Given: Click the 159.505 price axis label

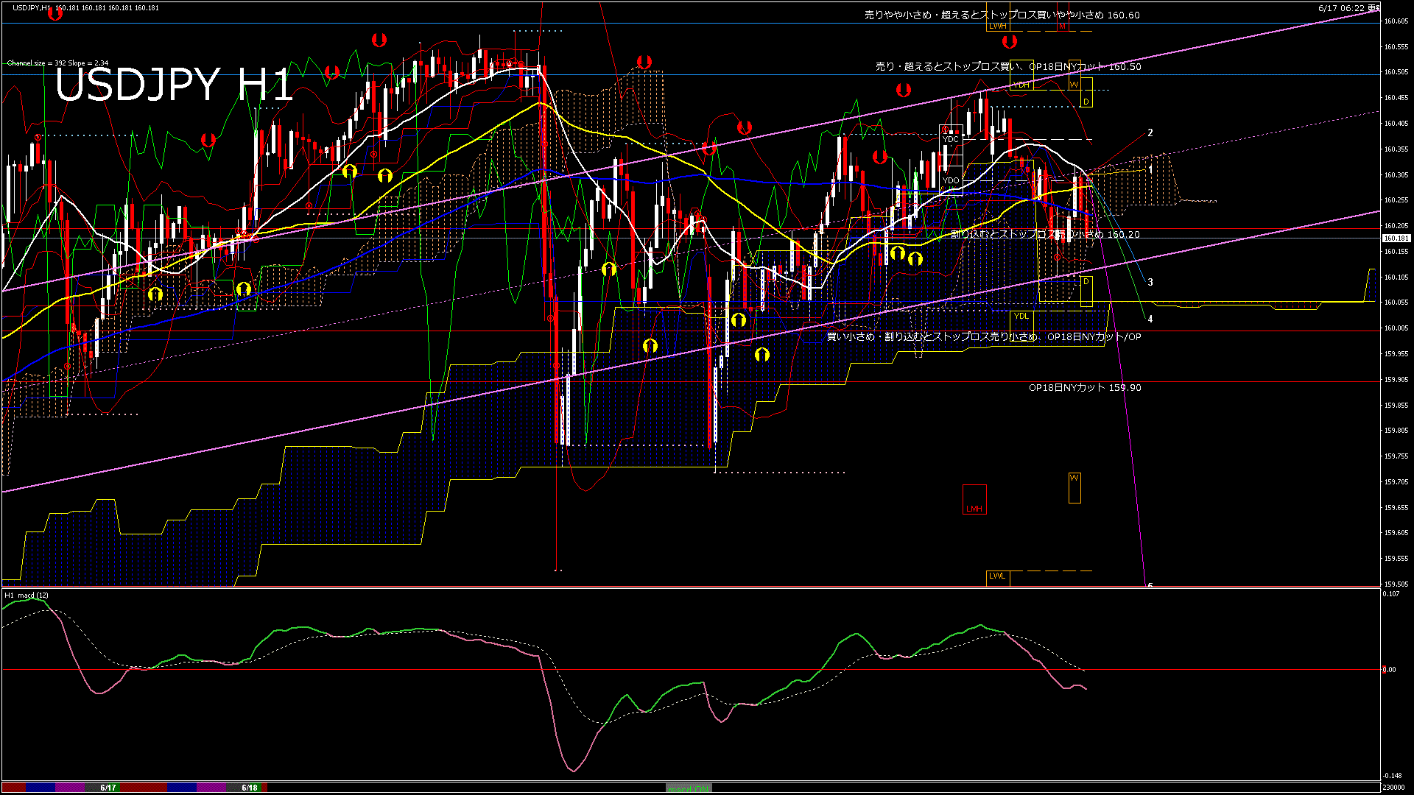Looking at the screenshot, I should click(1396, 584).
